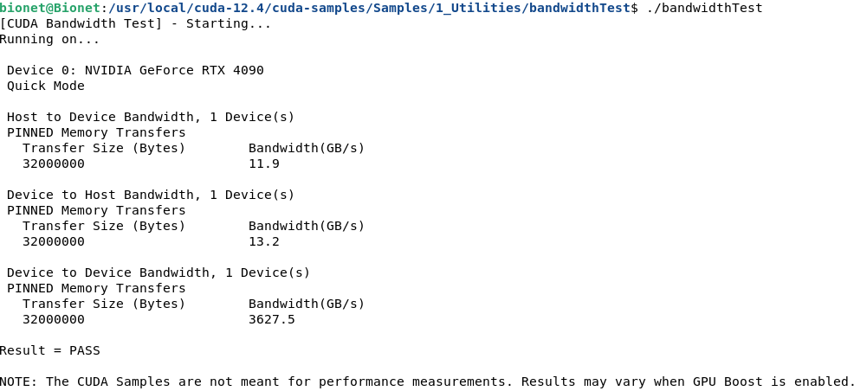The image size is (854, 391).
Task: Click the 'Running on...' line
Action: click(49, 40)
